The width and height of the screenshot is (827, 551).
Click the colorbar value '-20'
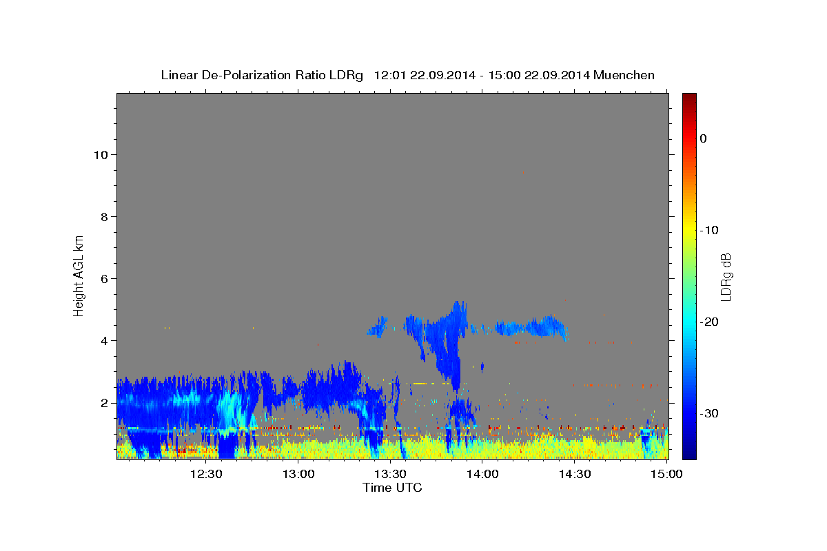(x=710, y=322)
